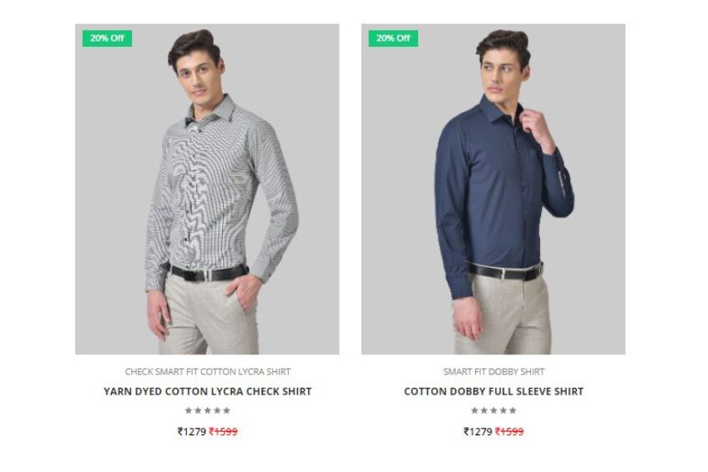The image size is (708, 472).
Task: Click the 20% Off badge on check shirt
Action: [107, 38]
